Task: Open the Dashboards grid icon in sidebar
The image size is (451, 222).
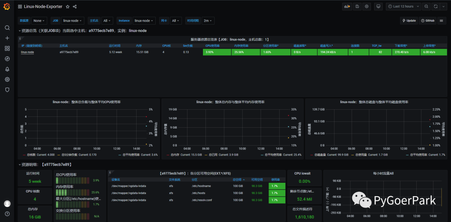Action: click(7, 48)
